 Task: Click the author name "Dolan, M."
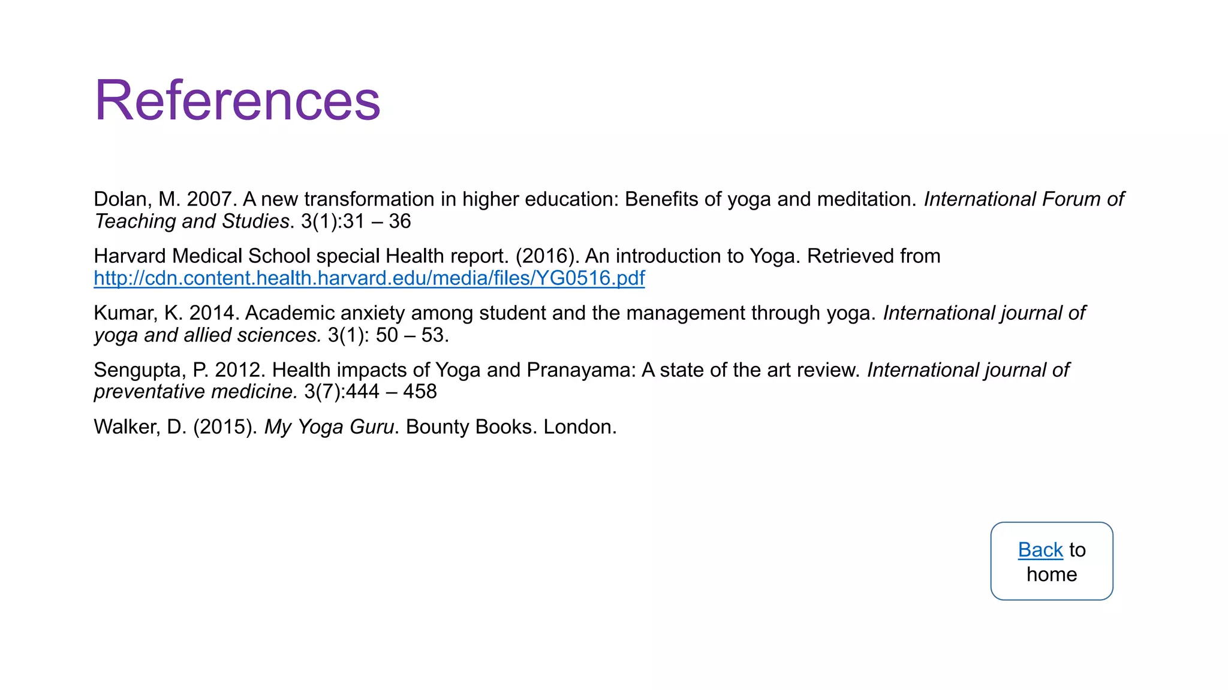click(x=137, y=199)
